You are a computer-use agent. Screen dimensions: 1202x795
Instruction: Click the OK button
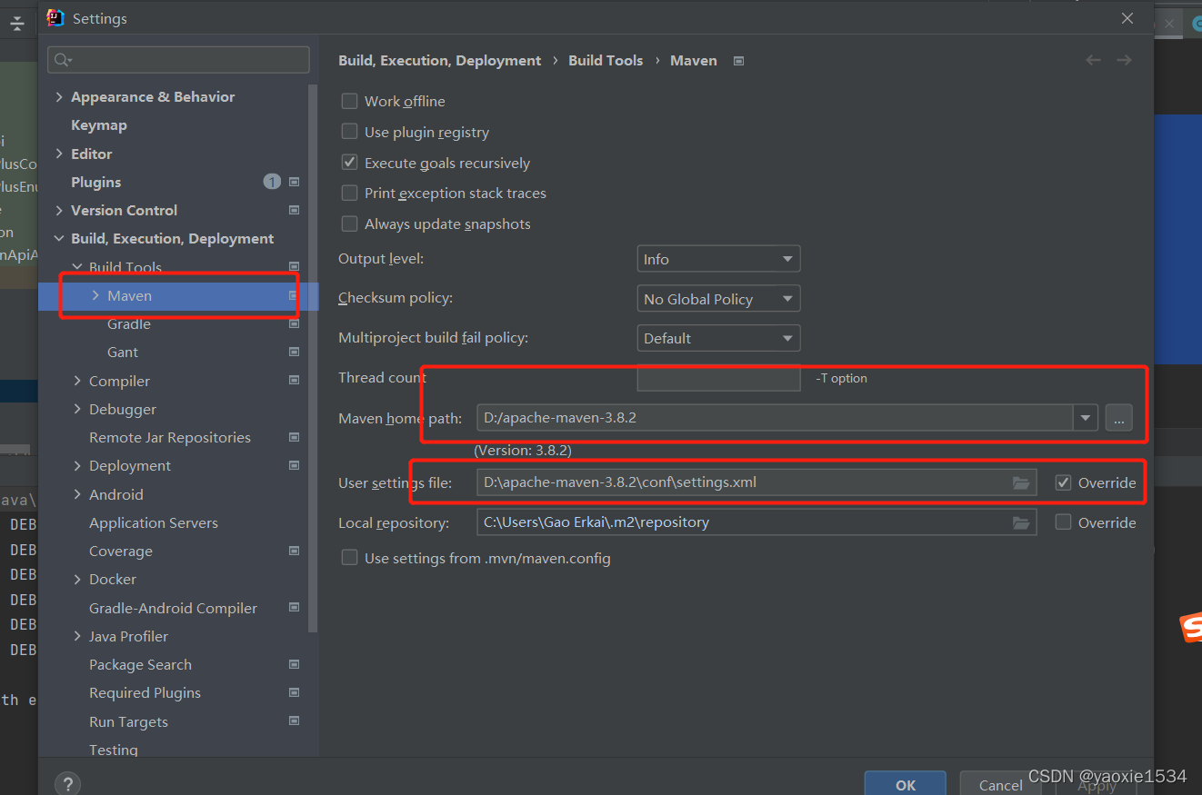(x=906, y=784)
